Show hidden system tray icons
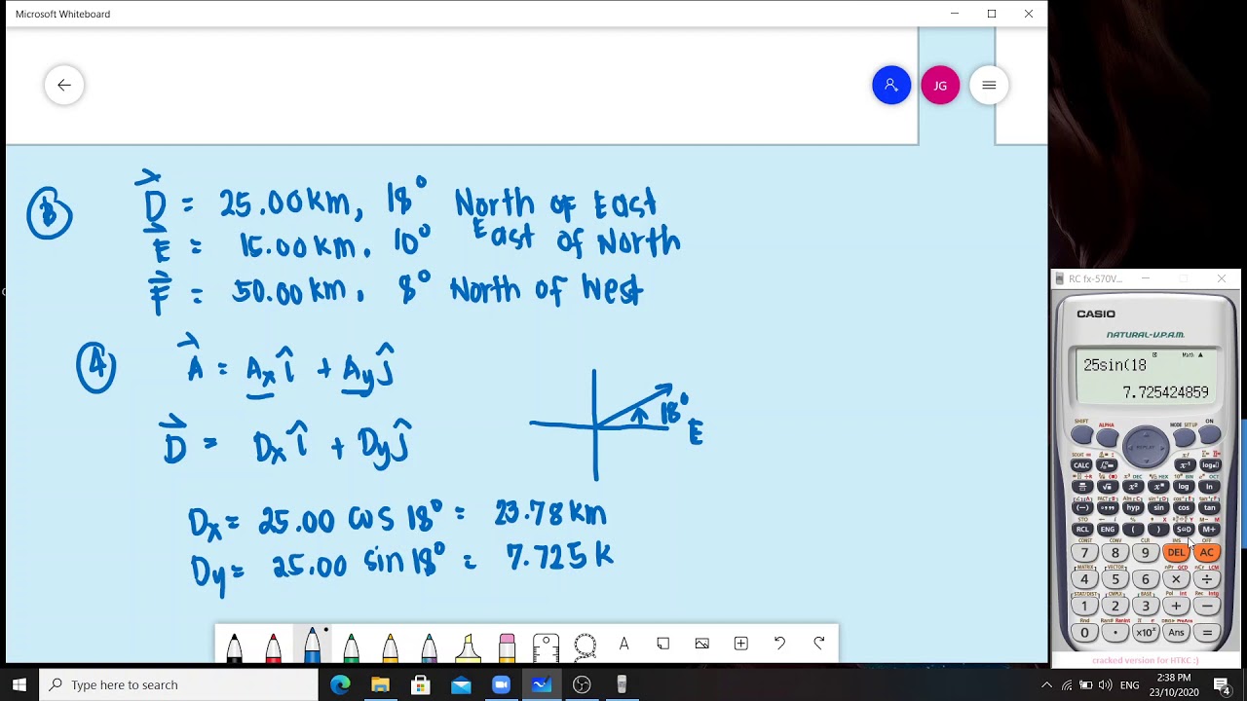 tap(1046, 684)
